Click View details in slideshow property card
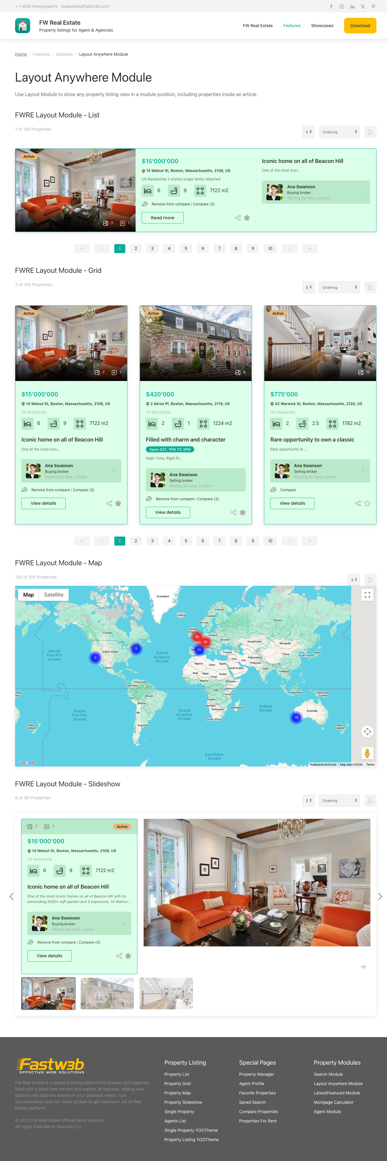387x1161 pixels. tap(50, 956)
